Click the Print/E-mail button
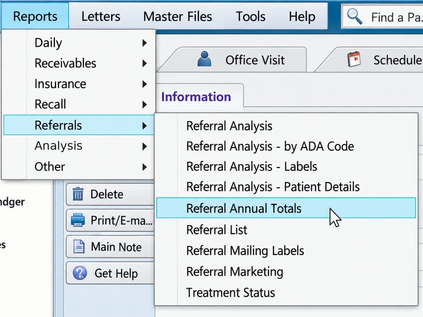The width and height of the screenshot is (423, 317). pos(110,220)
